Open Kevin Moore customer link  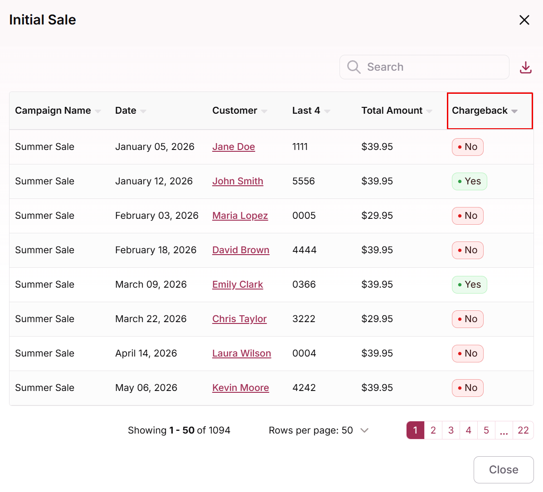click(x=240, y=388)
